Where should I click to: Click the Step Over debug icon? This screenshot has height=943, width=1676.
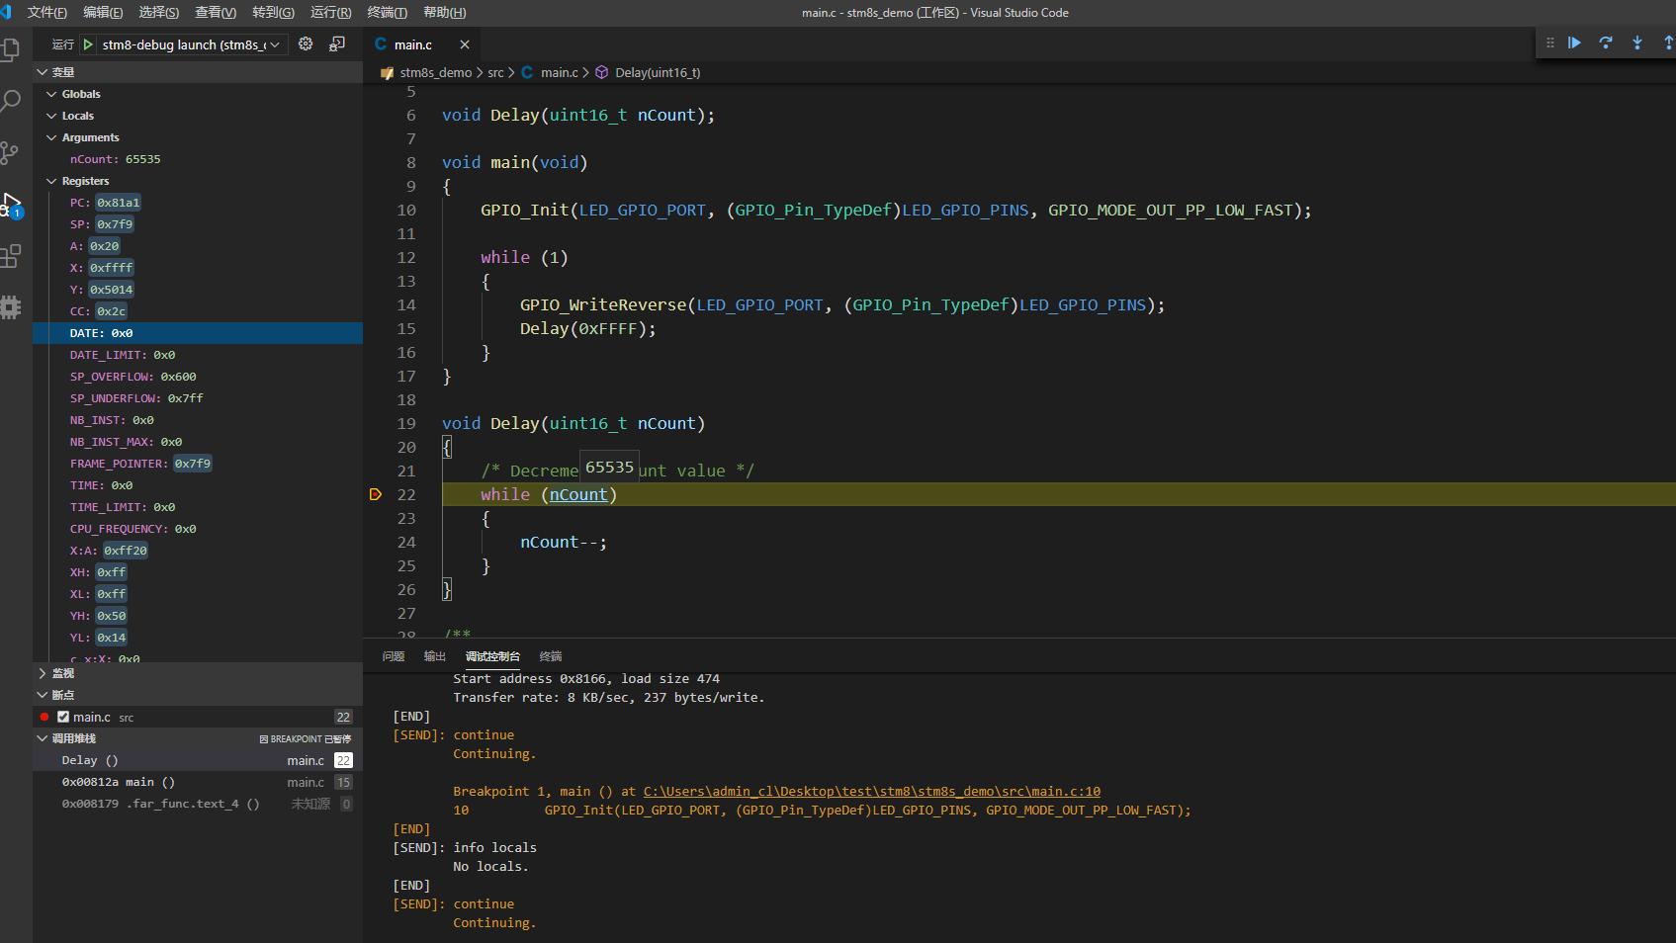pyautogui.click(x=1606, y=43)
